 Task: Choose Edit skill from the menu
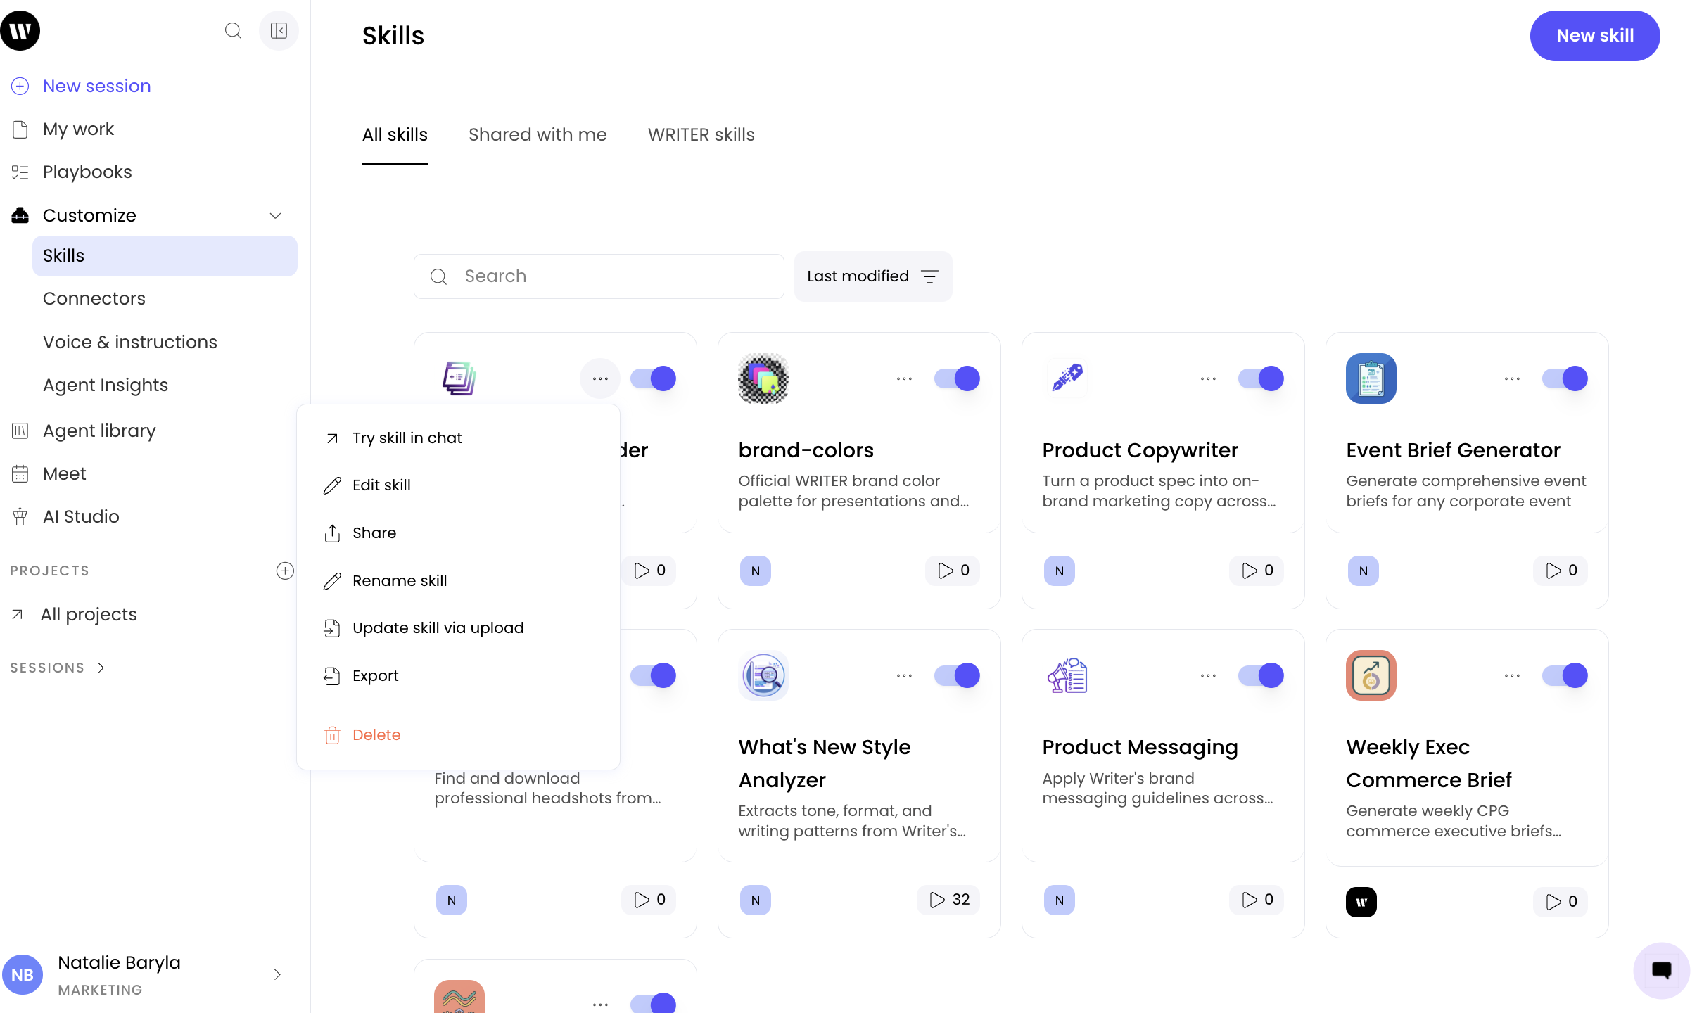click(458, 485)
